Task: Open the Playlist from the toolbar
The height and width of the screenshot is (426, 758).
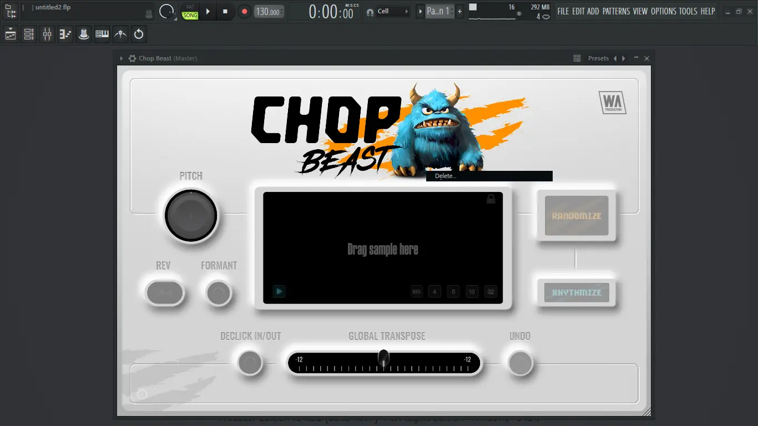Action: tap(10, 34)
